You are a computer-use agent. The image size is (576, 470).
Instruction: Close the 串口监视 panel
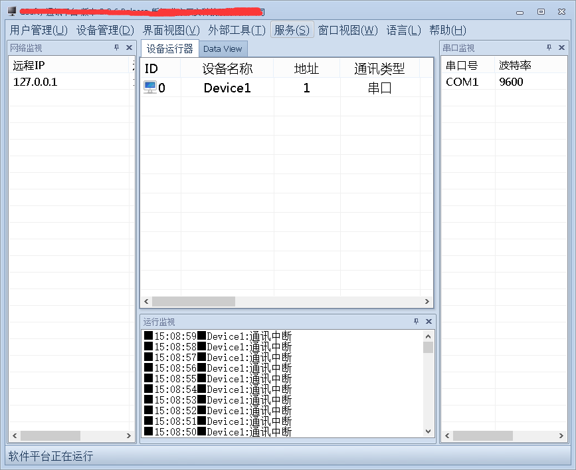click(561, 47)
